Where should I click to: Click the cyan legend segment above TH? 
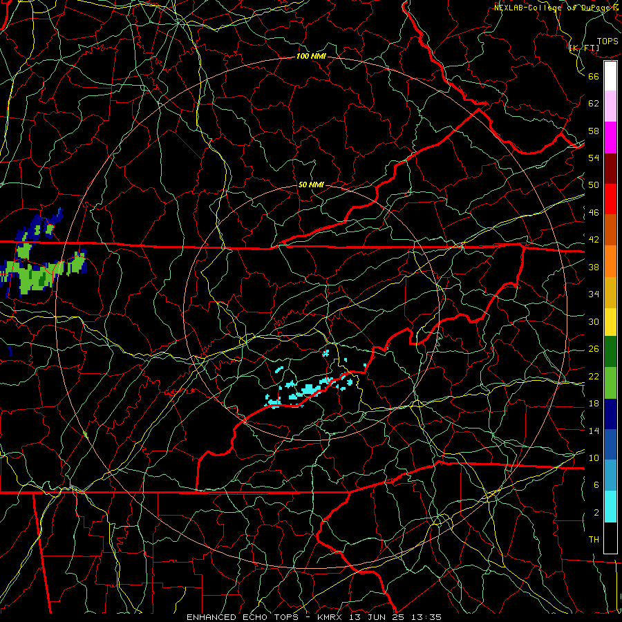point(610,507)
